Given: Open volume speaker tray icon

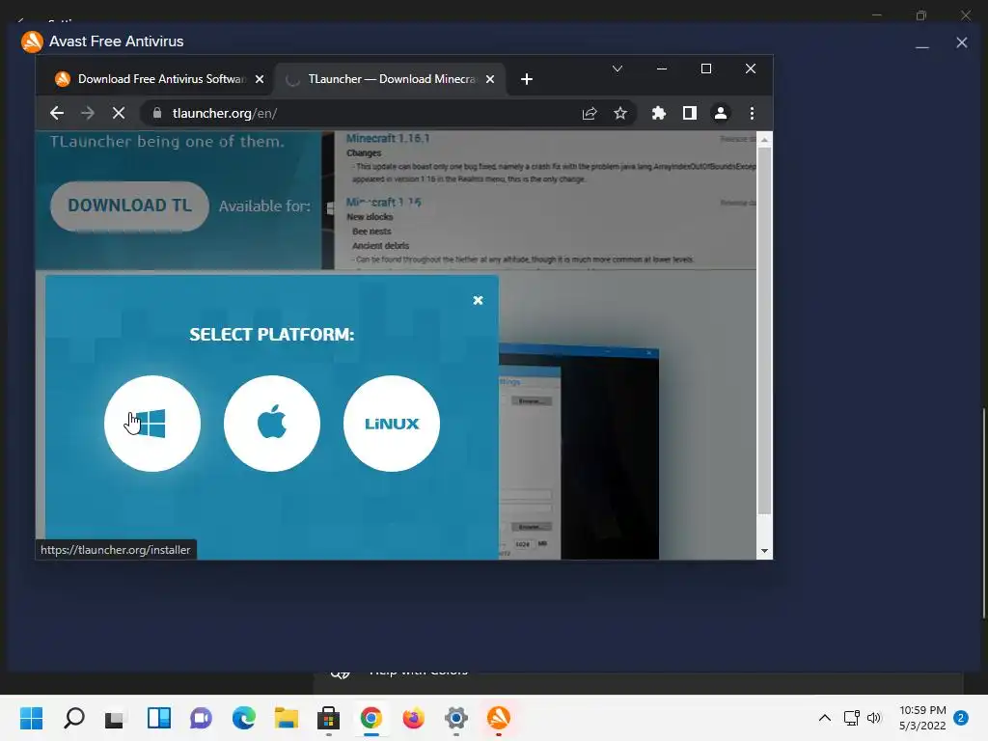Looking at the screenshot, I should click(x=874, y=718).
